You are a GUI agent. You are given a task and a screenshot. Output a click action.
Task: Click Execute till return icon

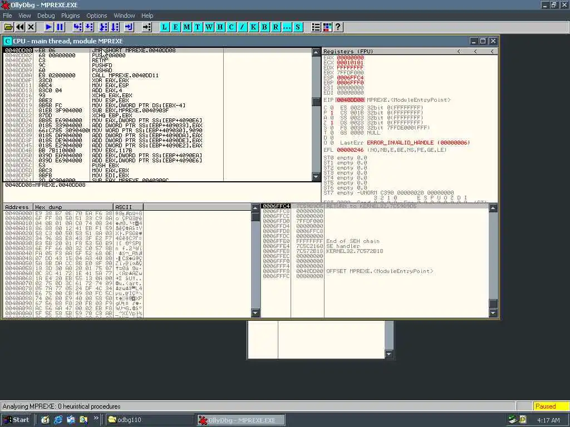(x=129, y=27)
